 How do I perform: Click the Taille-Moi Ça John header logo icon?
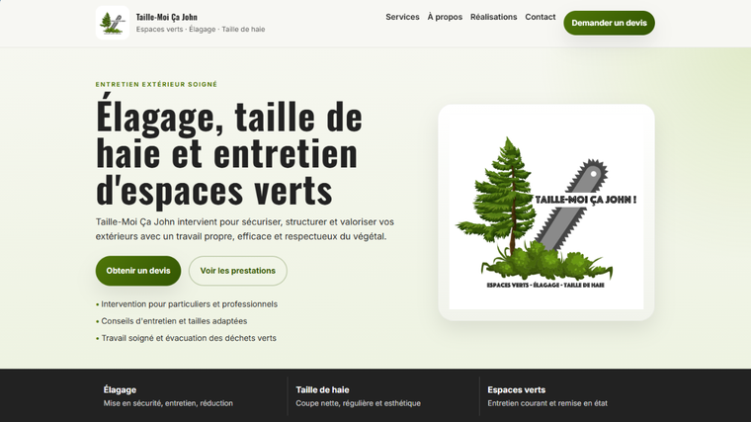tap(113, 23)
